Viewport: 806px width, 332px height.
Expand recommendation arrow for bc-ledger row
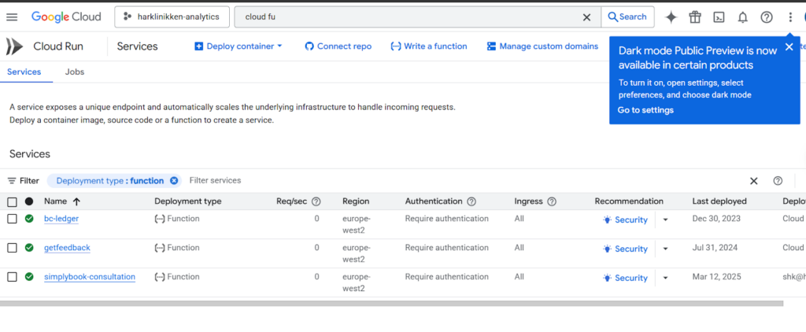point(665,220)
